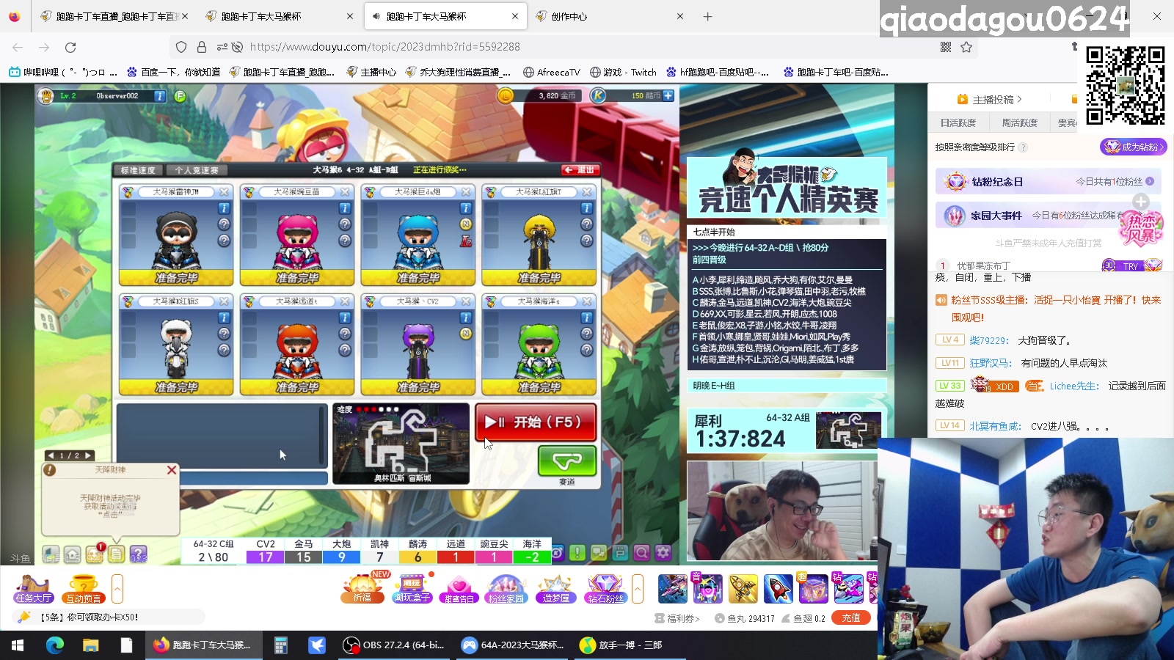The width and height of the screenshot is (1174, 660).
Task: Click the green exclamation notice icon in-game
Action: pyautogui.click(x=577, y=552)
